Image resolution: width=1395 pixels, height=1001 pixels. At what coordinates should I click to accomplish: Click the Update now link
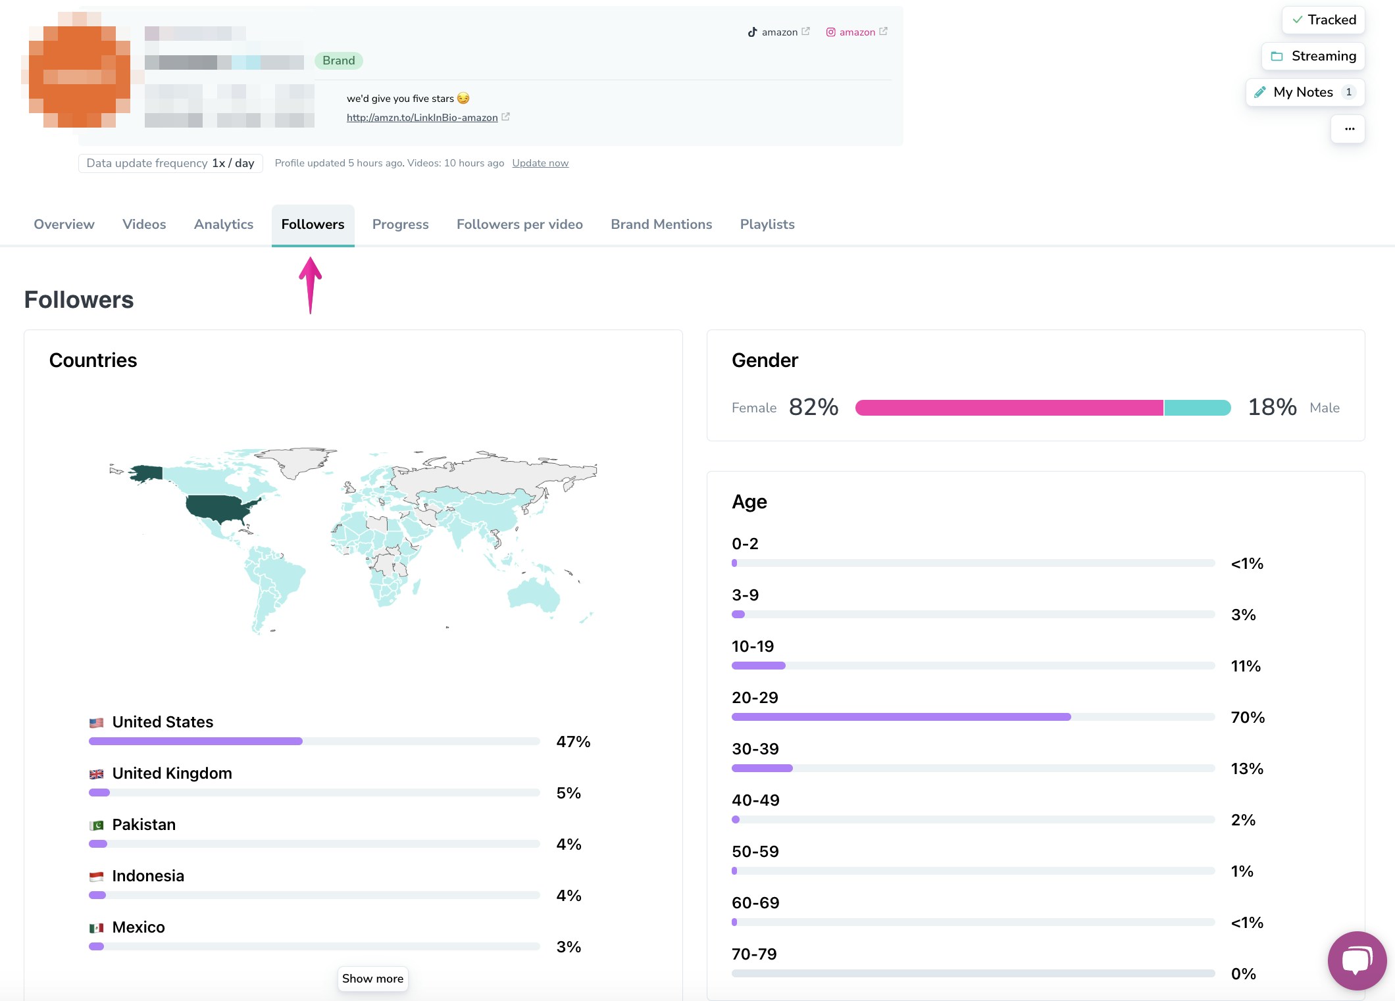540,163
